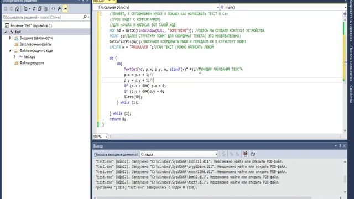Collapse all items in Solution Explorer
This screenshot has height=199, width=354.
tap(40, 9)
